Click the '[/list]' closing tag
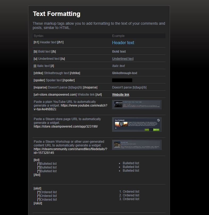209x215 pixels. [37, 175]
